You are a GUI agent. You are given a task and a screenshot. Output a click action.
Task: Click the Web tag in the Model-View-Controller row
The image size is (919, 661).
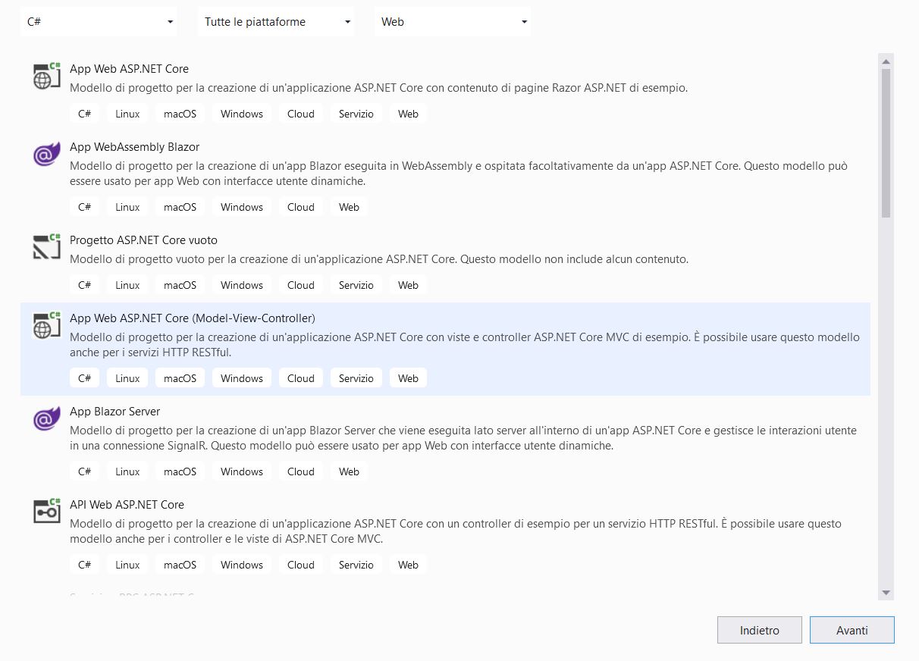(x=408, y=378)
